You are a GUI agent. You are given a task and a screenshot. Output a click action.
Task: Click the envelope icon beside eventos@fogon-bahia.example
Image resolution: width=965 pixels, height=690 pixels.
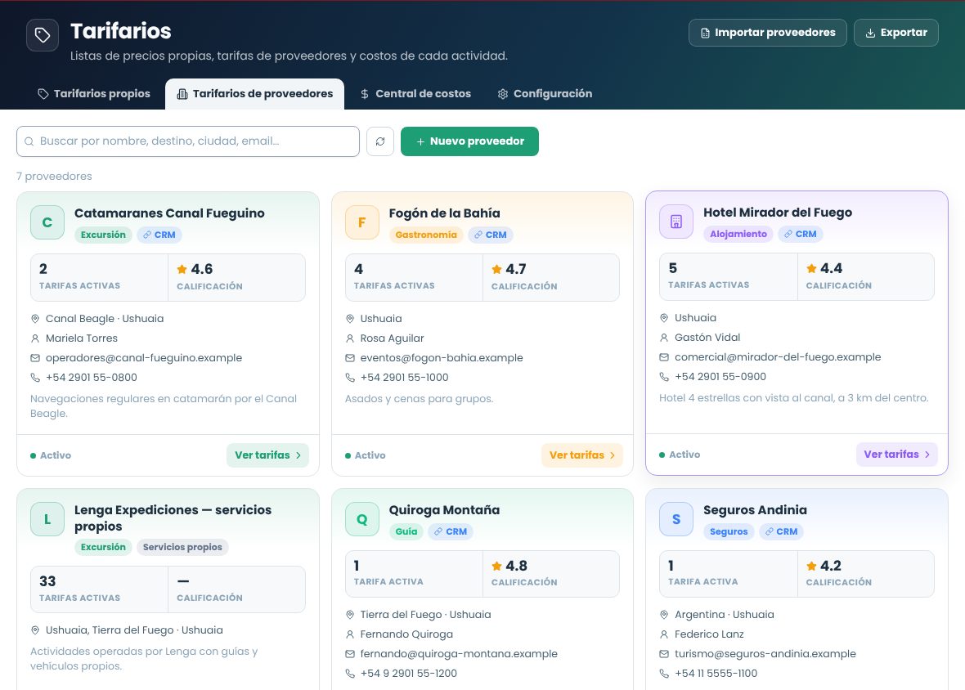coord(349,358)
